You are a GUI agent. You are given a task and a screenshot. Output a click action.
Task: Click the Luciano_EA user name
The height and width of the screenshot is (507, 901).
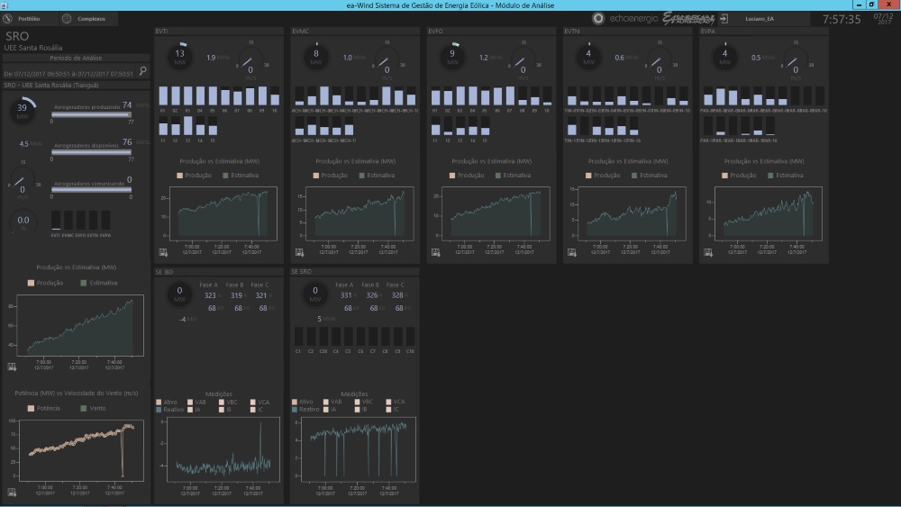pyautogui.click(x=760, y=19)
